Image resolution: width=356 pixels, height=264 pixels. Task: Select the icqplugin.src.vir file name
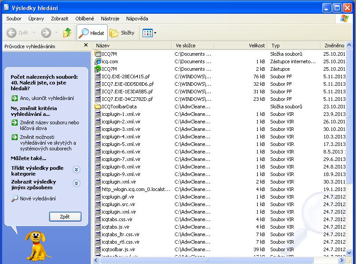tap(118, 204)
